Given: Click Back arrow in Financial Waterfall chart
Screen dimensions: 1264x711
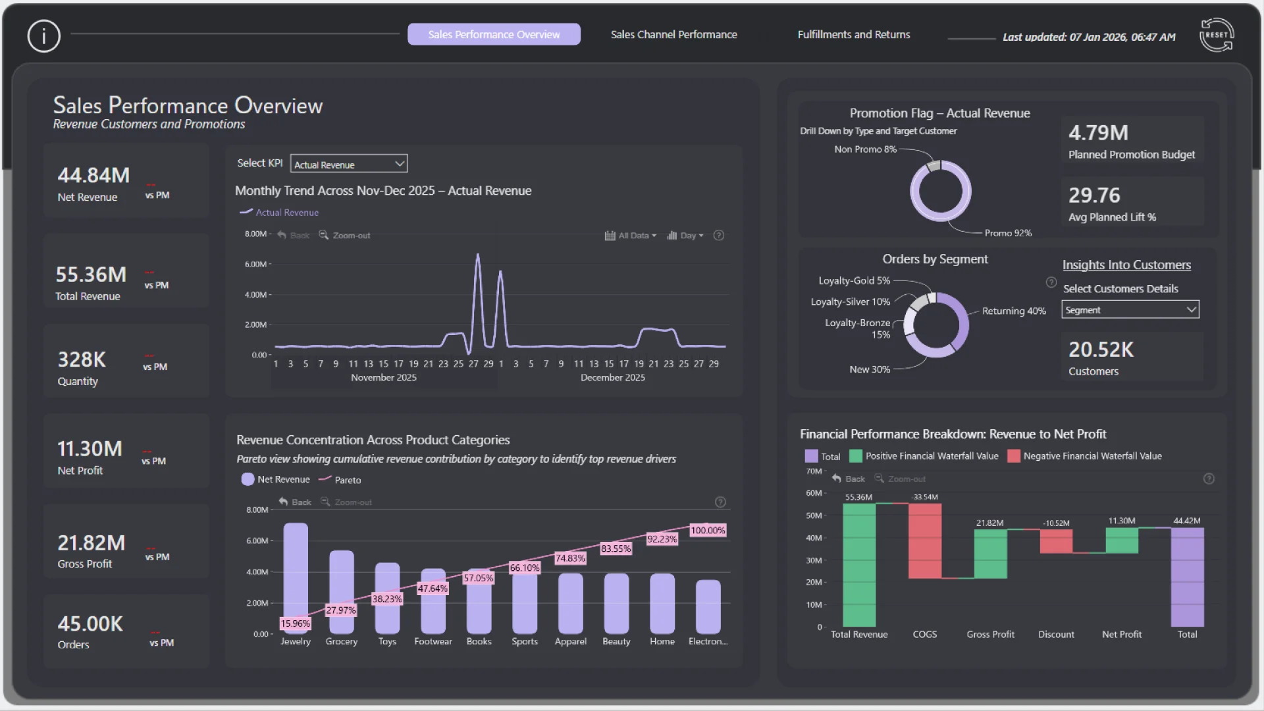Looking at the screenshot, I should [x=837, y=479].
